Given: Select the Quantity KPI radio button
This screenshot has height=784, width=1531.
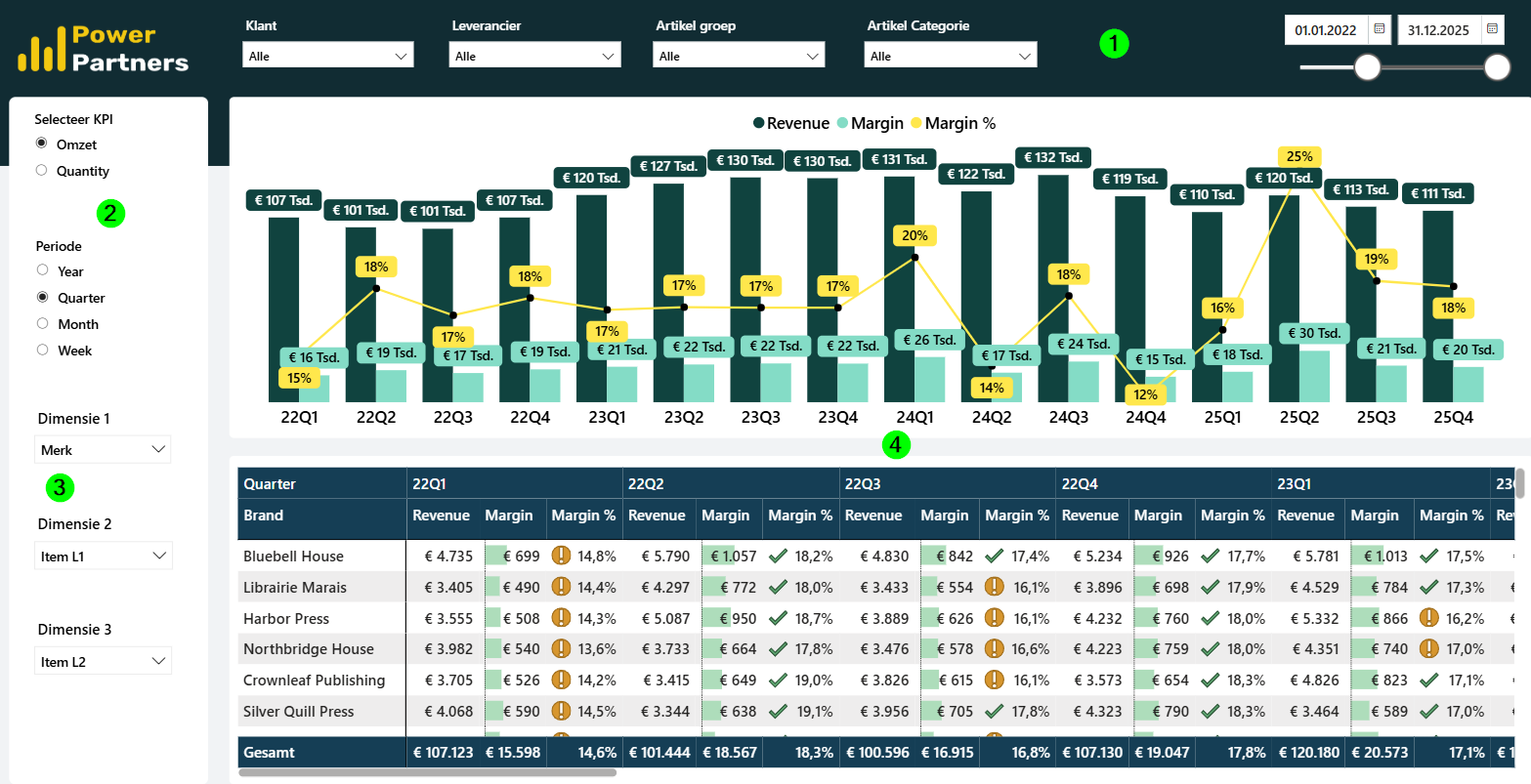Looking at the screenshot, I should pyautogui.click(x=41, y=170).
